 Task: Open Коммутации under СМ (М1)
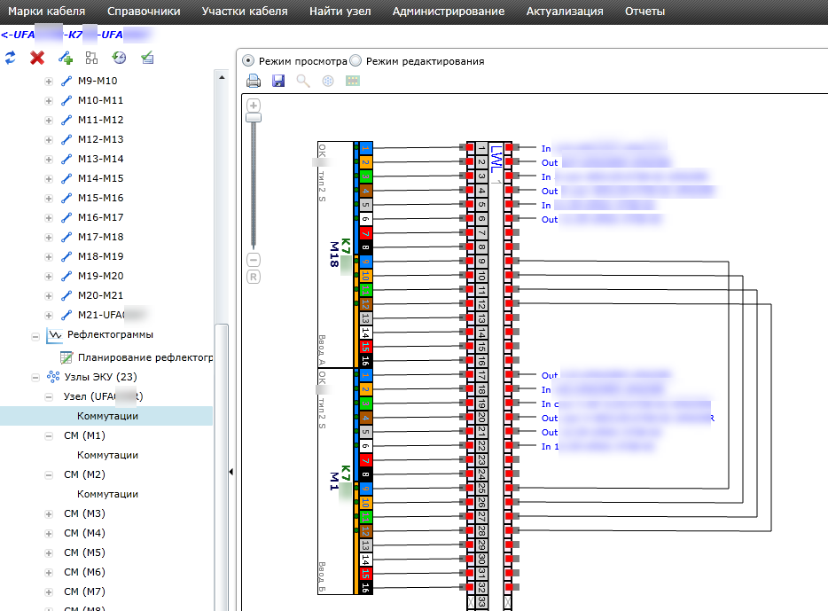108,455
